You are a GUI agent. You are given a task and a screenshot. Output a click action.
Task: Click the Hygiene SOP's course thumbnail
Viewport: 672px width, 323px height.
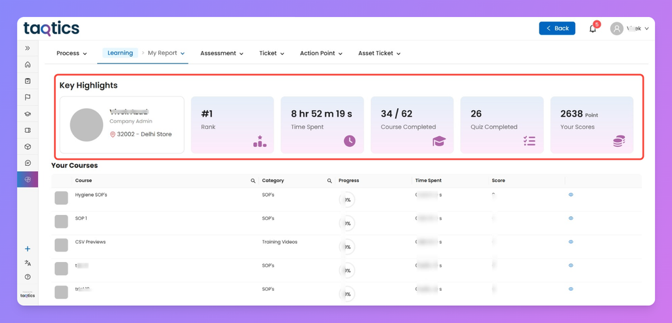point(61,198)
